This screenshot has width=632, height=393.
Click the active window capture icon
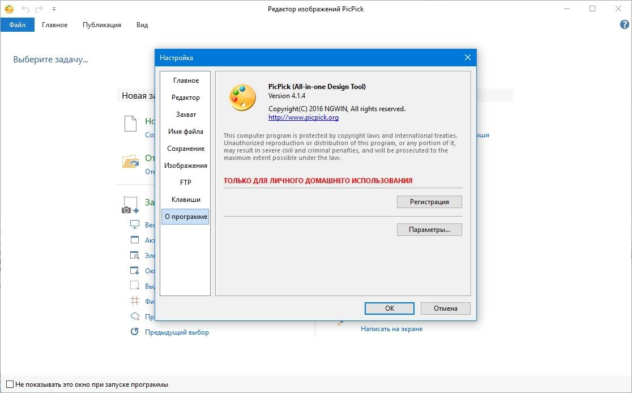pyautogui.click(x=135, y=240)
